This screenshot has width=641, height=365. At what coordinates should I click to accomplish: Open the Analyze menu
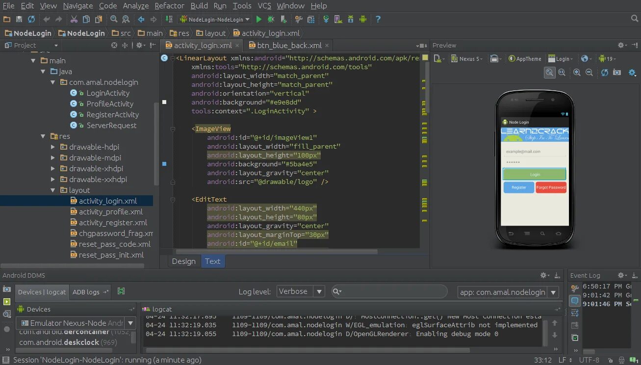[x=135, y=6]
